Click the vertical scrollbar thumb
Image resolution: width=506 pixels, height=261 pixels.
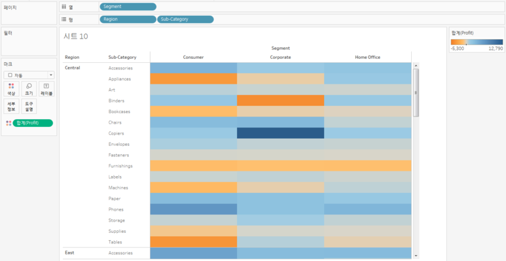point(416,93)
